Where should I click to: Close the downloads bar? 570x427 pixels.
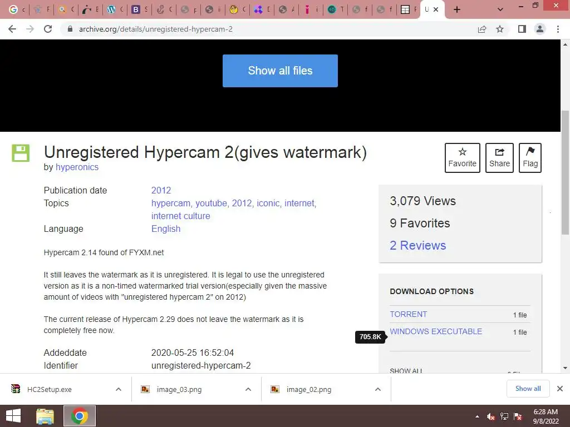pos(560,389)
